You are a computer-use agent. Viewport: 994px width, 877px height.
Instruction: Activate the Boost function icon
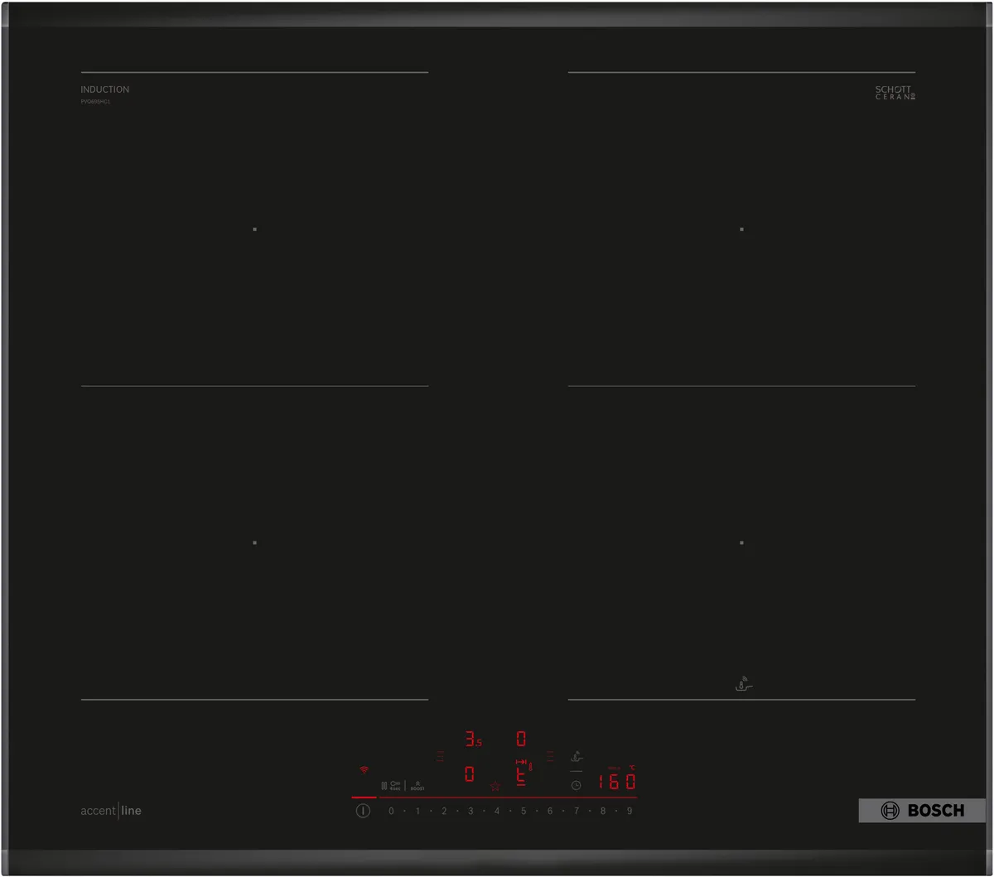[418, 784]
